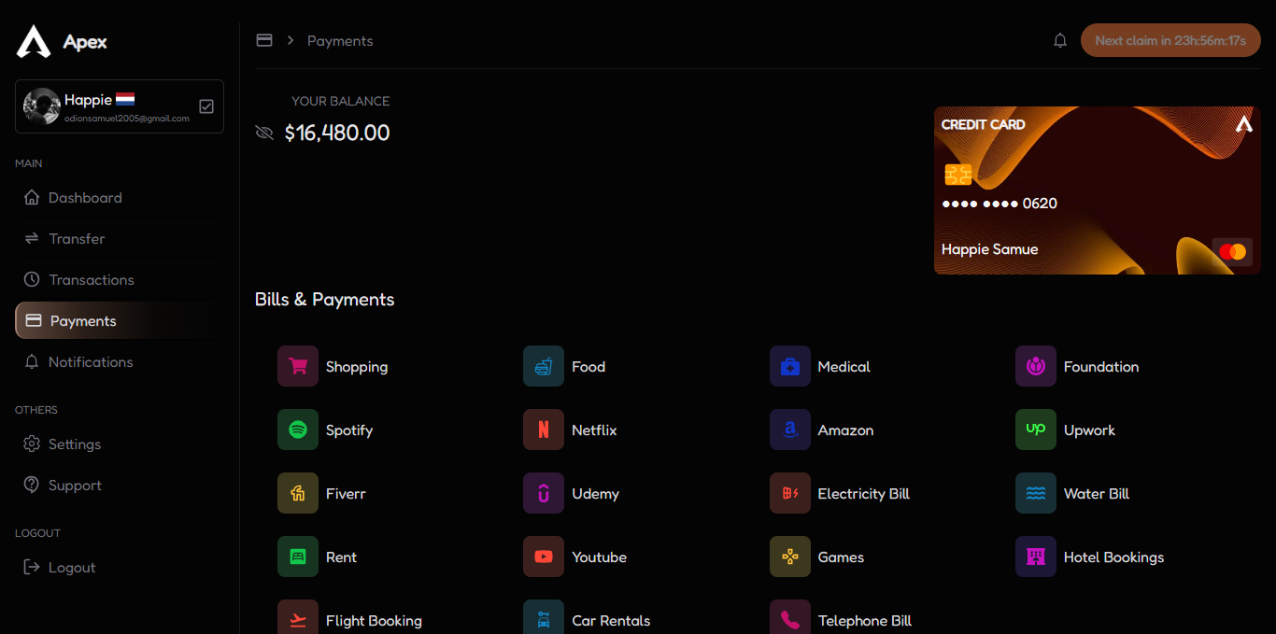Click the Upwork payment label
Screen dimensions: 1276x634
coord(1089,430)
